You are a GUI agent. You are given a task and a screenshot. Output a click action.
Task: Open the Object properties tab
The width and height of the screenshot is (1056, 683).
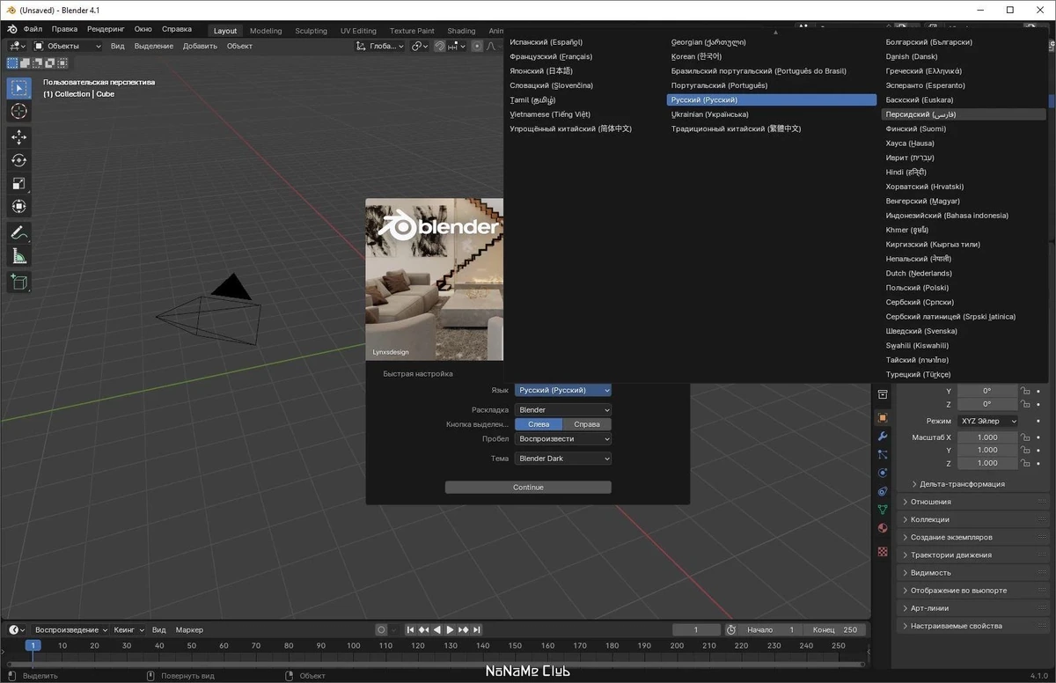883,417
